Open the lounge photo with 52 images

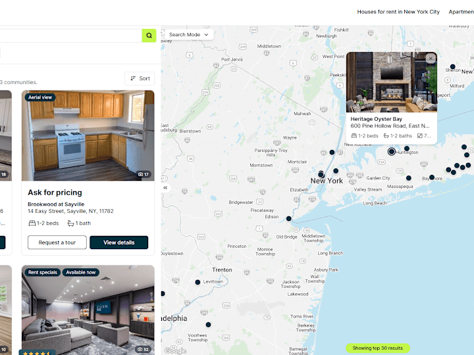[x=88, y=310]
